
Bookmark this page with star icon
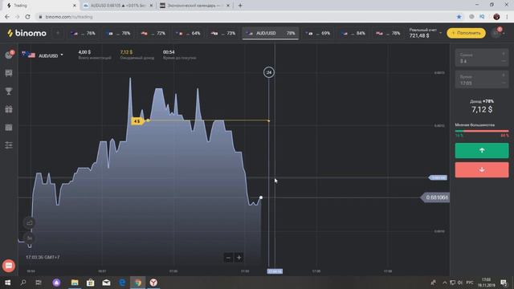pos(459,17)
